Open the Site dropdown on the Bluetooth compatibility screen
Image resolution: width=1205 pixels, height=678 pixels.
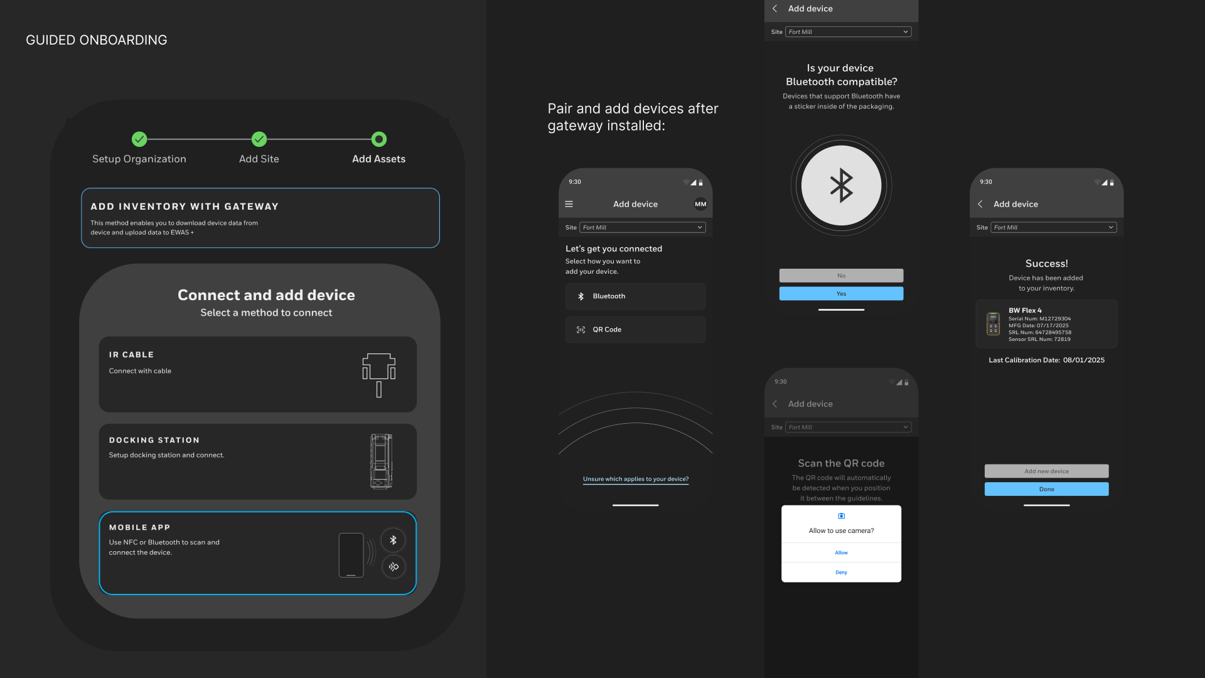pyautogui.click(x=848, y=31)
